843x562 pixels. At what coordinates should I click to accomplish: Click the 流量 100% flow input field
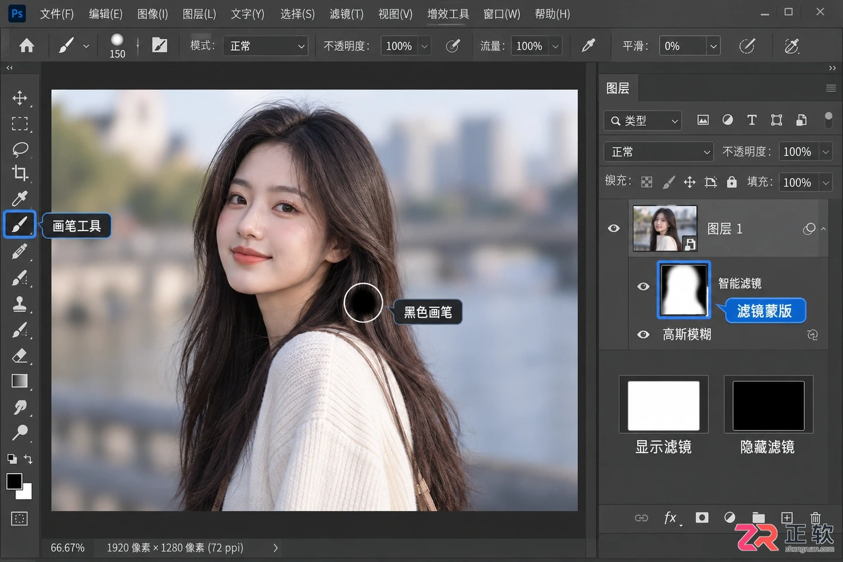coord(529,46)
